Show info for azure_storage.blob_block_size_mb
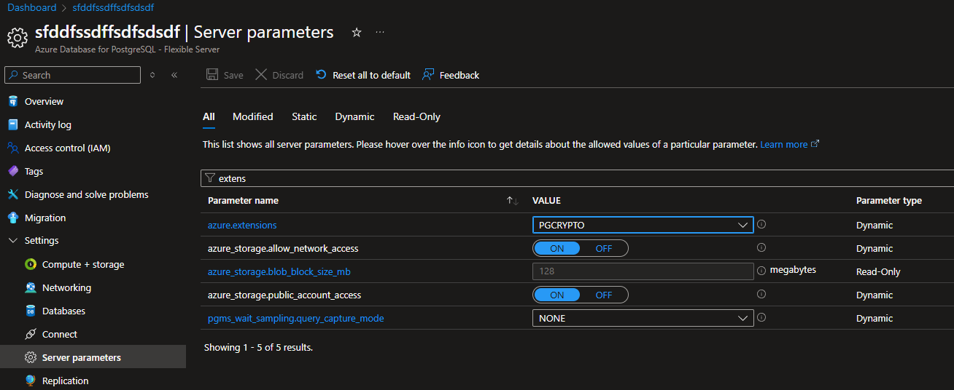The height and width of the screenshot is (390, 954). pos(761,270)
